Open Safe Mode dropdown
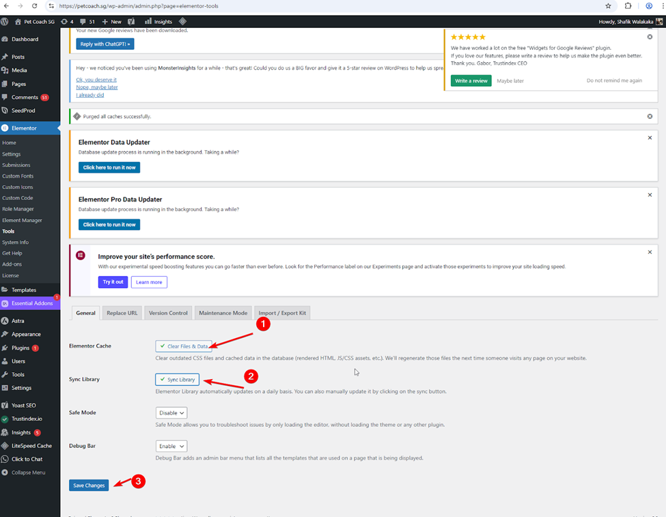Image resolution: width=666 pixels, height=517 pixels. tap(171, 413)
